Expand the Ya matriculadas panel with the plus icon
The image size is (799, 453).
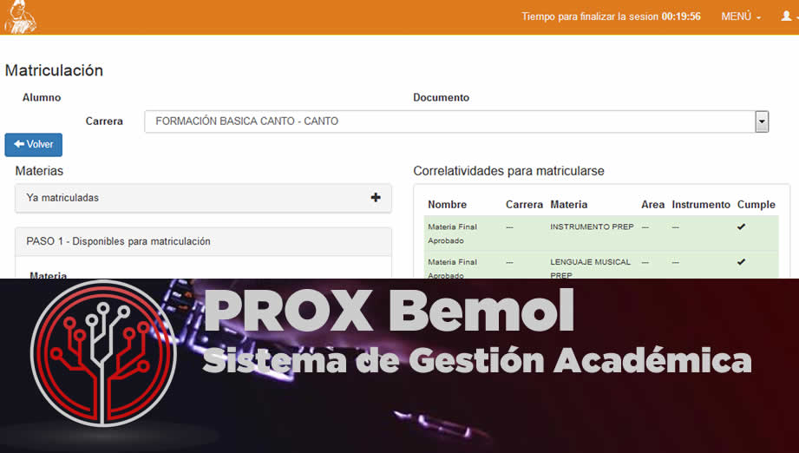(376, 198)
